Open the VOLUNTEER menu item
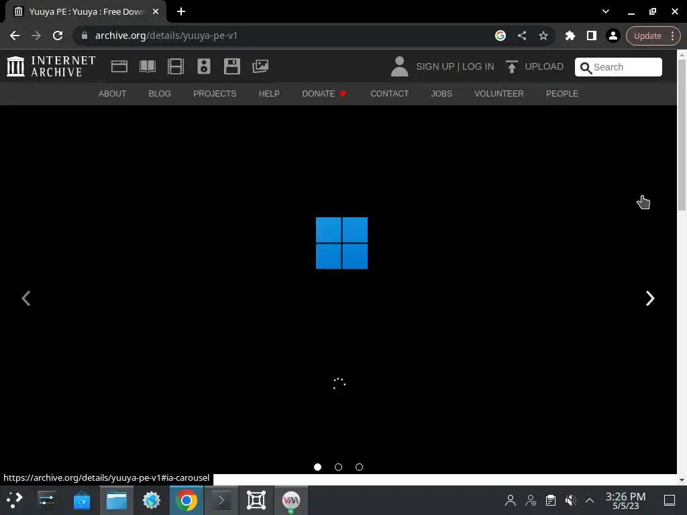The width and height of the screenshot is (687, 515). pyautogui.click(x=498, y=94)
